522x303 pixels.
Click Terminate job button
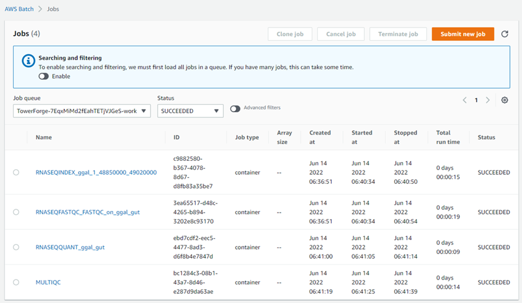(398, 34)
